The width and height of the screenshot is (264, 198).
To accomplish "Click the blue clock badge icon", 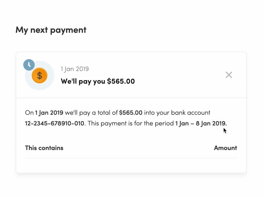I will tap(29, 65).
